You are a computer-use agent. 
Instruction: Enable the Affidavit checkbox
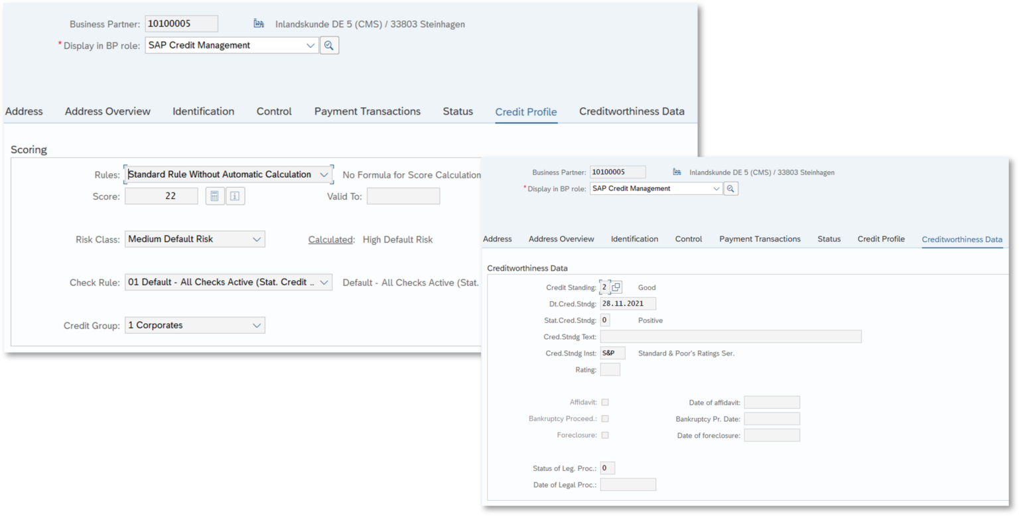click(x=606, y=402)
